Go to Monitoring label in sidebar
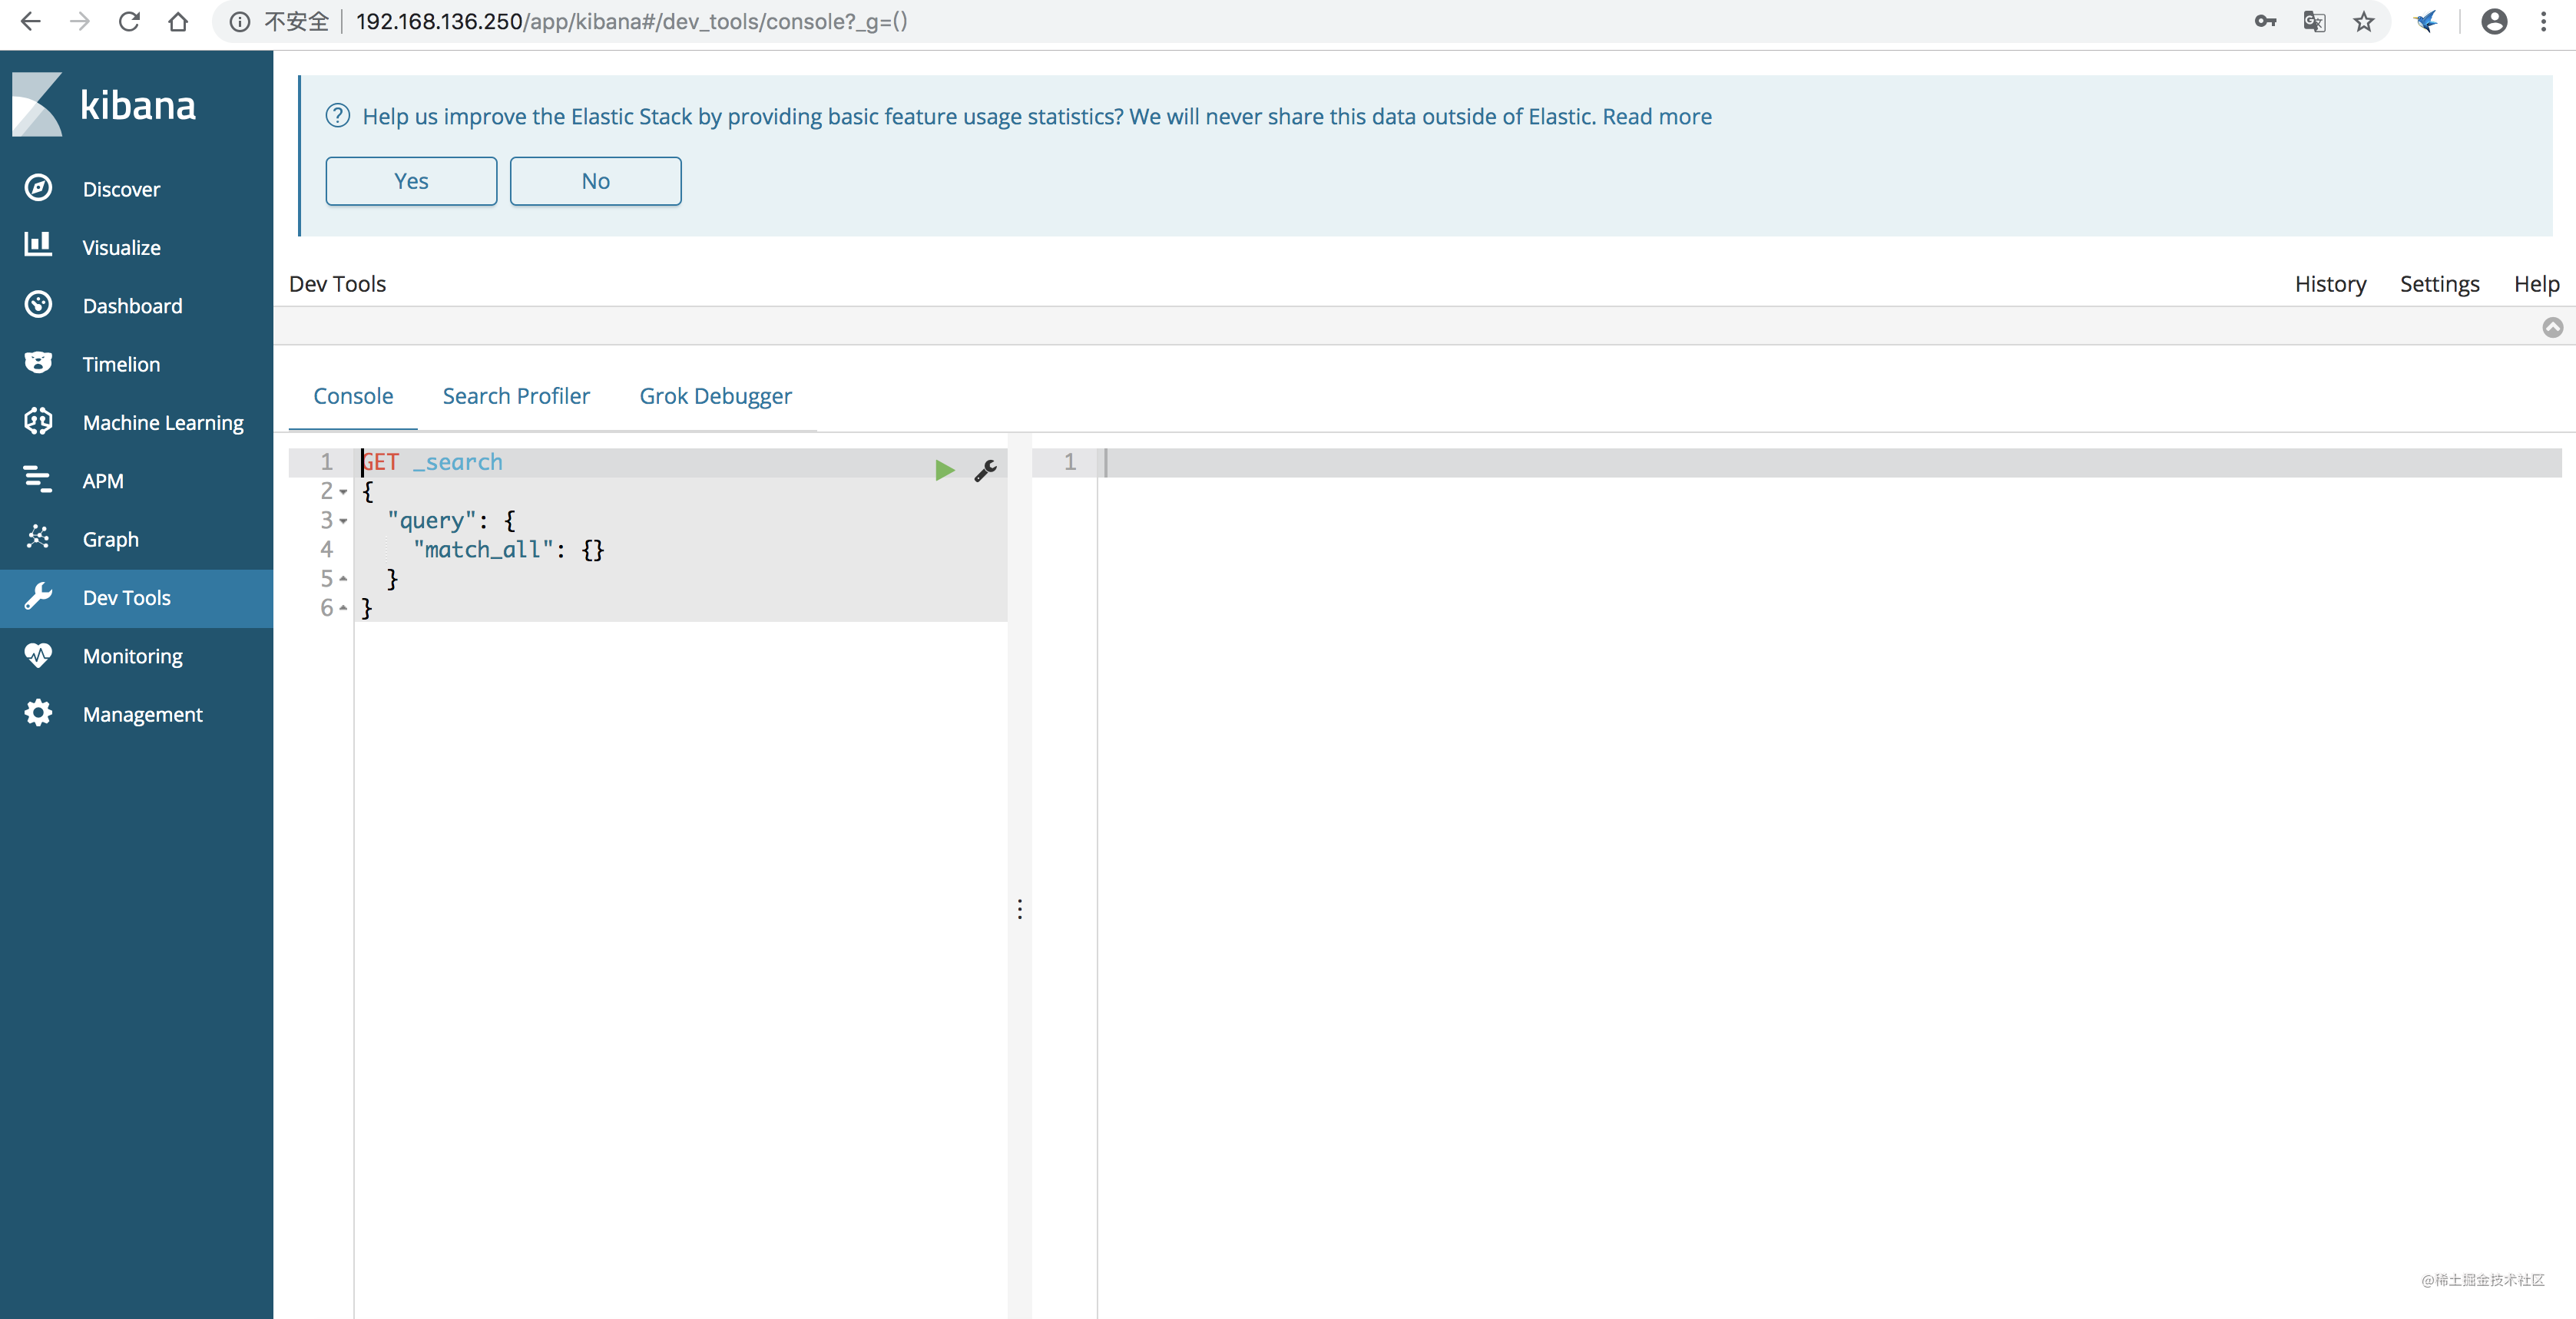This screenshot has height=1319, width=2576. pyautogui.click(x=132, y=656)
